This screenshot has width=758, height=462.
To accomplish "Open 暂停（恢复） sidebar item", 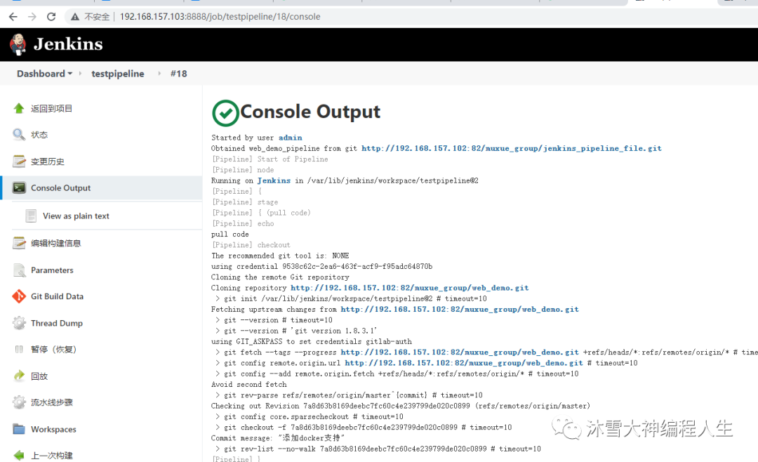I will 53,349.
